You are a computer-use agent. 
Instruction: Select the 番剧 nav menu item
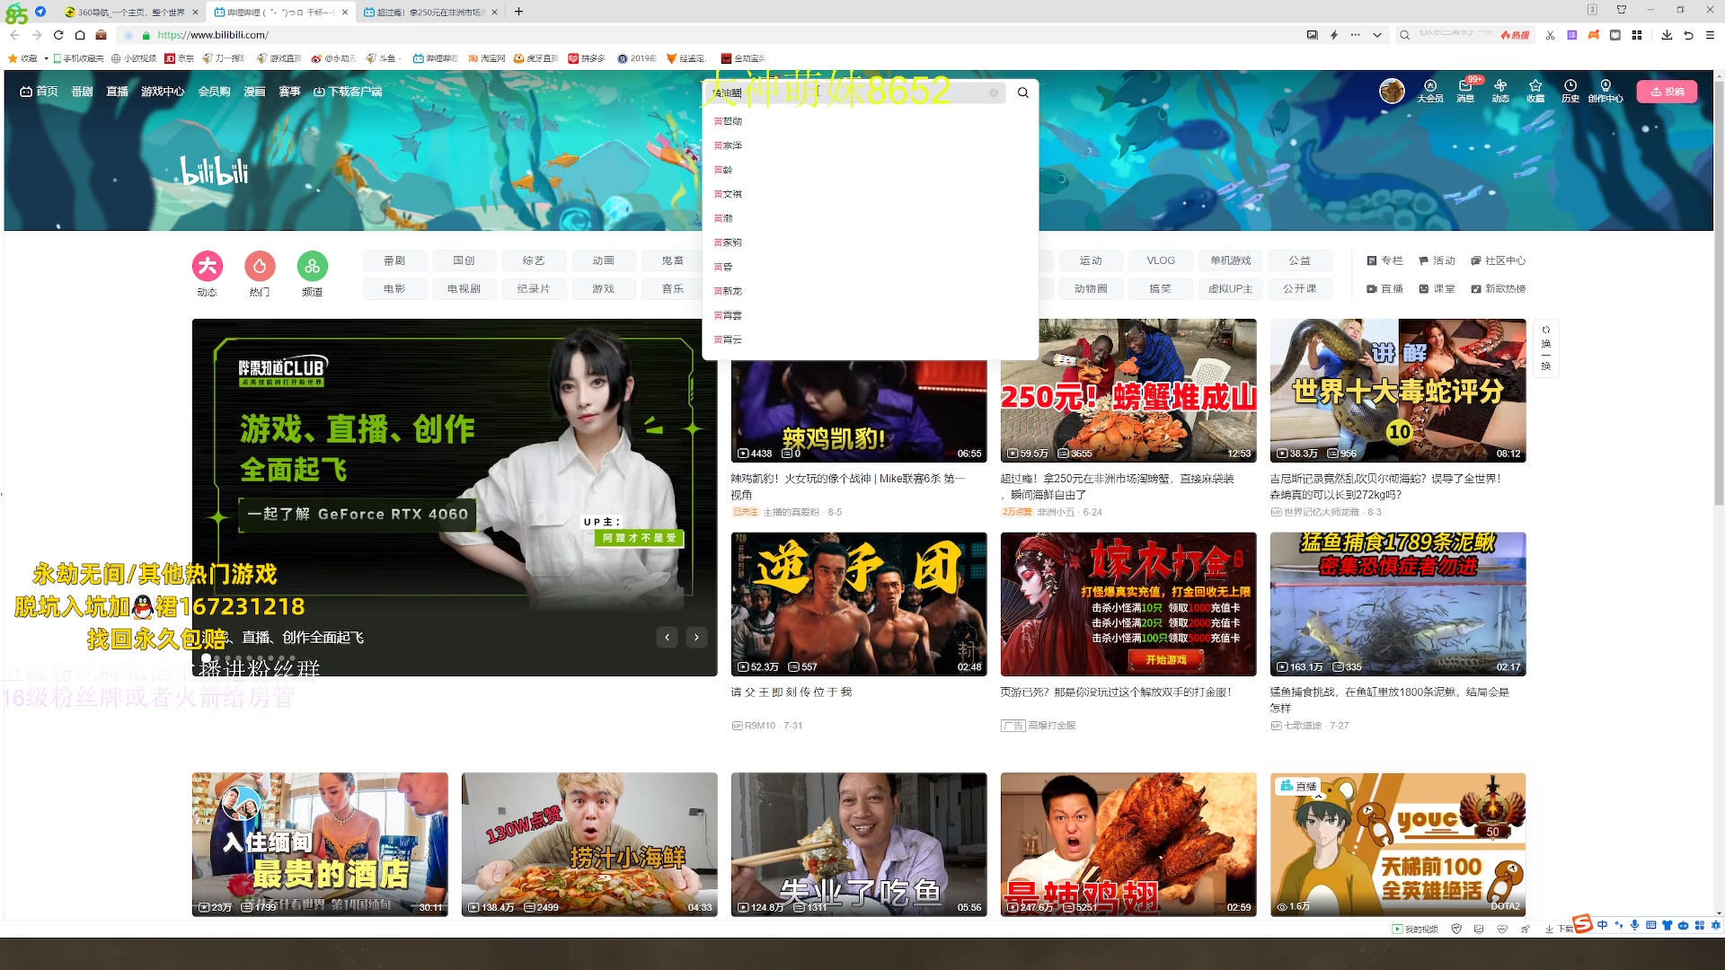point(82,92)
